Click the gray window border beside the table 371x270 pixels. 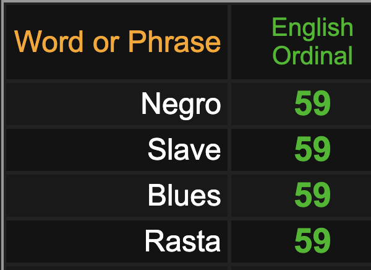coord(2,135)
